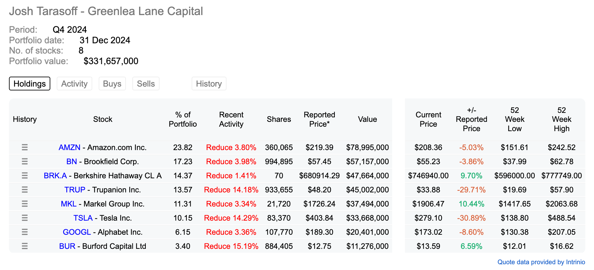Click 'Reduce 3.34%' in Markel row
Screen dimensions: 594x270
pyautogui.click(x=231, y=204)
